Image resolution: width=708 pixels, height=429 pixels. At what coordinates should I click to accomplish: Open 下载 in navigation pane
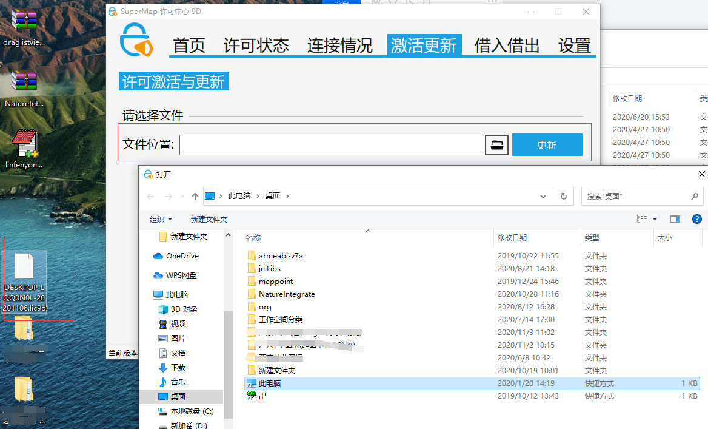172,367
